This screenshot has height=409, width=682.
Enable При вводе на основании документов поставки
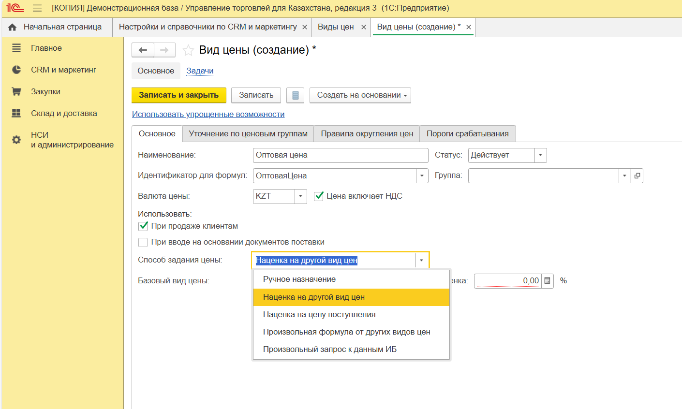[143, 242]
